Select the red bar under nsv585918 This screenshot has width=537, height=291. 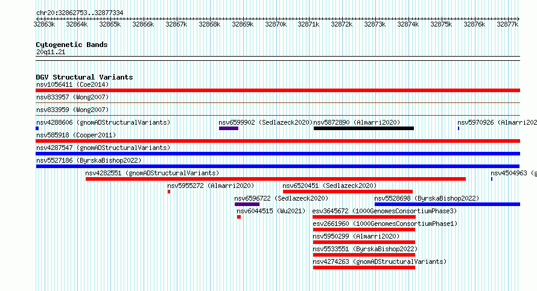pos(278,141)
